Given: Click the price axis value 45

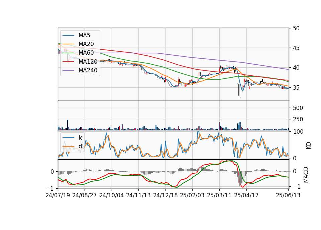Looking at the screenshot, I should tap(296, 48).
